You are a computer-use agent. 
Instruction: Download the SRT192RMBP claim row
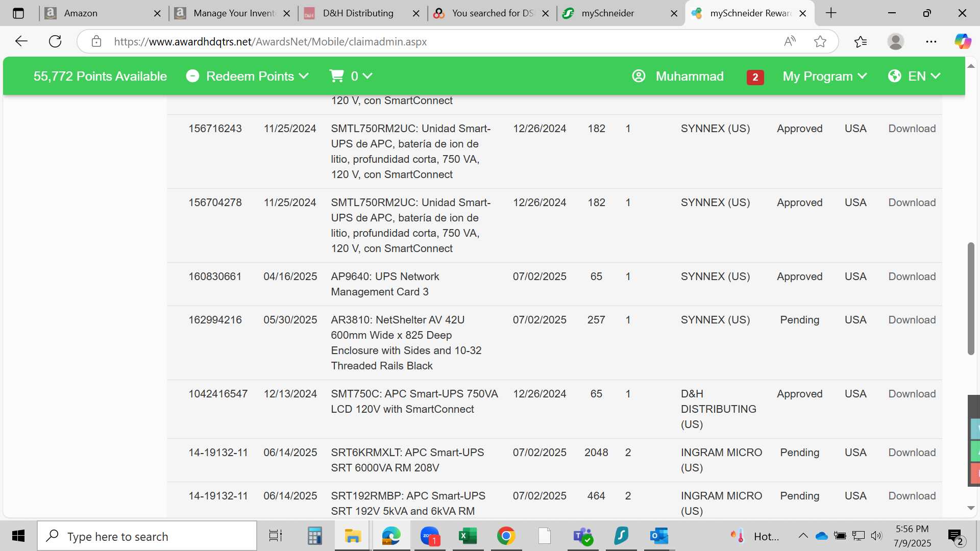click(x=912, y=496)
